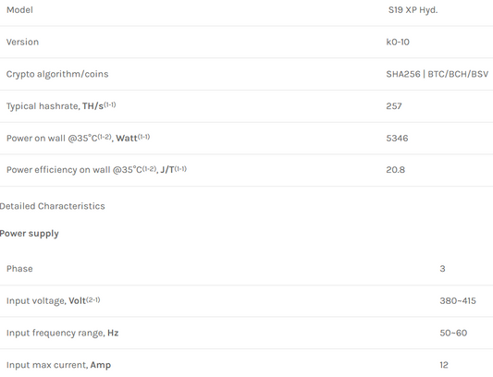Select the 257 hashrate value
Image resolution: width=493 pixels, height=377 pixels.
coord(394,106)
